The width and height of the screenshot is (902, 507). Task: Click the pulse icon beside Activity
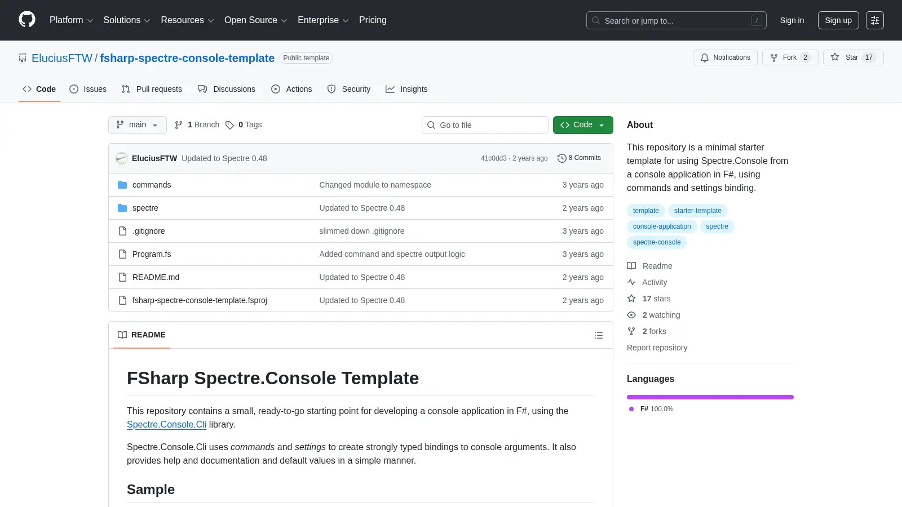[x=631, y=282]
